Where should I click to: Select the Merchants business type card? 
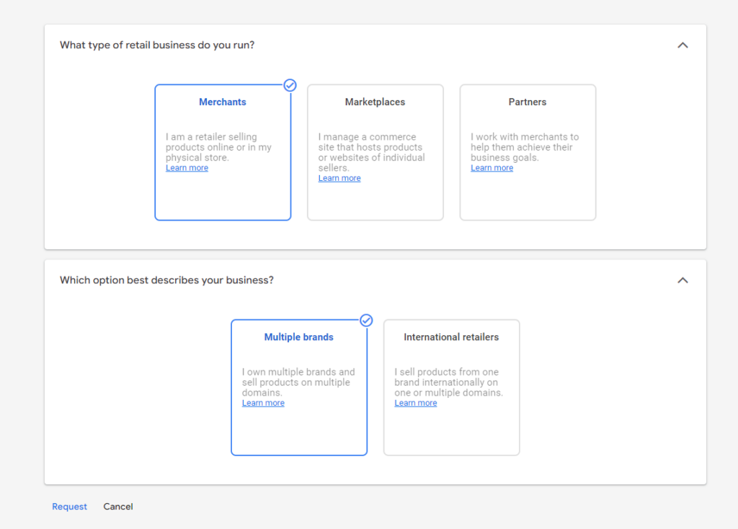click(x=223, y=153)
